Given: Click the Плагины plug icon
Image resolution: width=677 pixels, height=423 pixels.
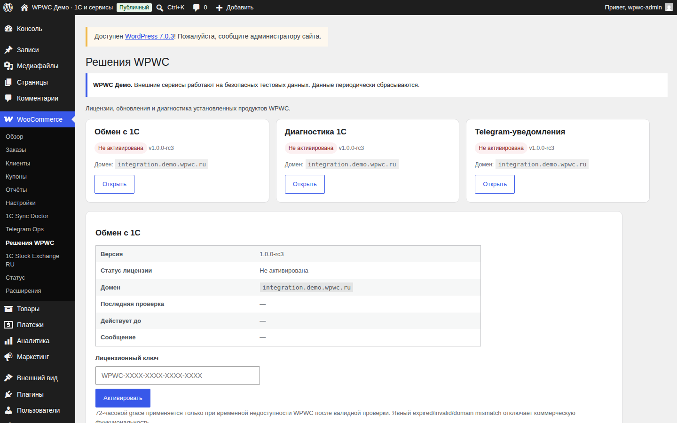Looking at the screenshot, I should click(8, 394).
